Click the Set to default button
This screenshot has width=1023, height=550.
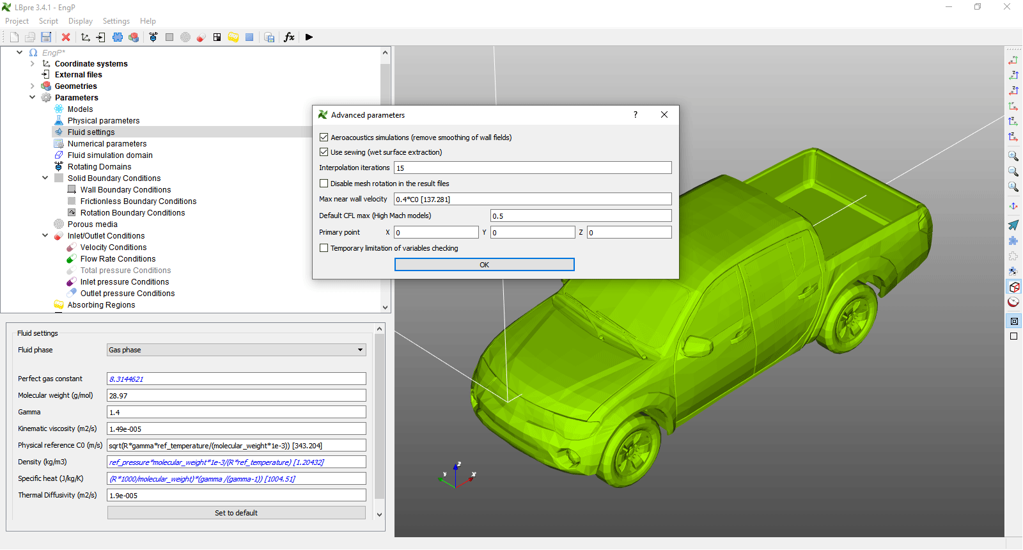click(x=236, y=513)
